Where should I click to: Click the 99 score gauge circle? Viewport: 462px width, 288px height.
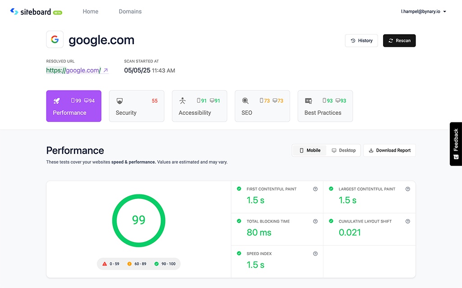139,220
